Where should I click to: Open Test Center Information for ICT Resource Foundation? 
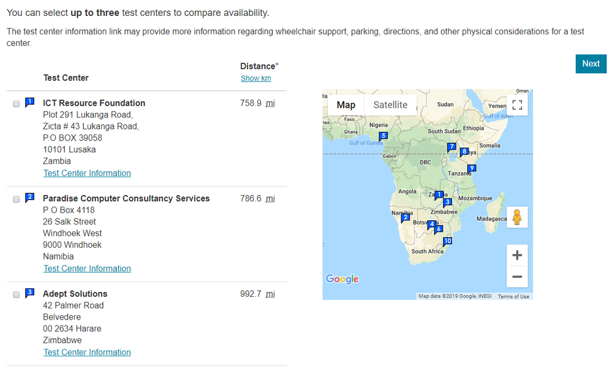pos(87,174)
